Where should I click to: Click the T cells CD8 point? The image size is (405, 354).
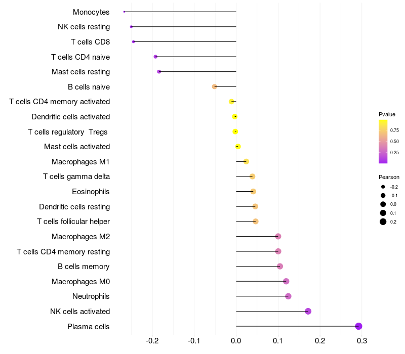tap(133, 42)
